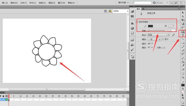
Task: Open the CS Live dropdown
Action: tap(167, 3)
